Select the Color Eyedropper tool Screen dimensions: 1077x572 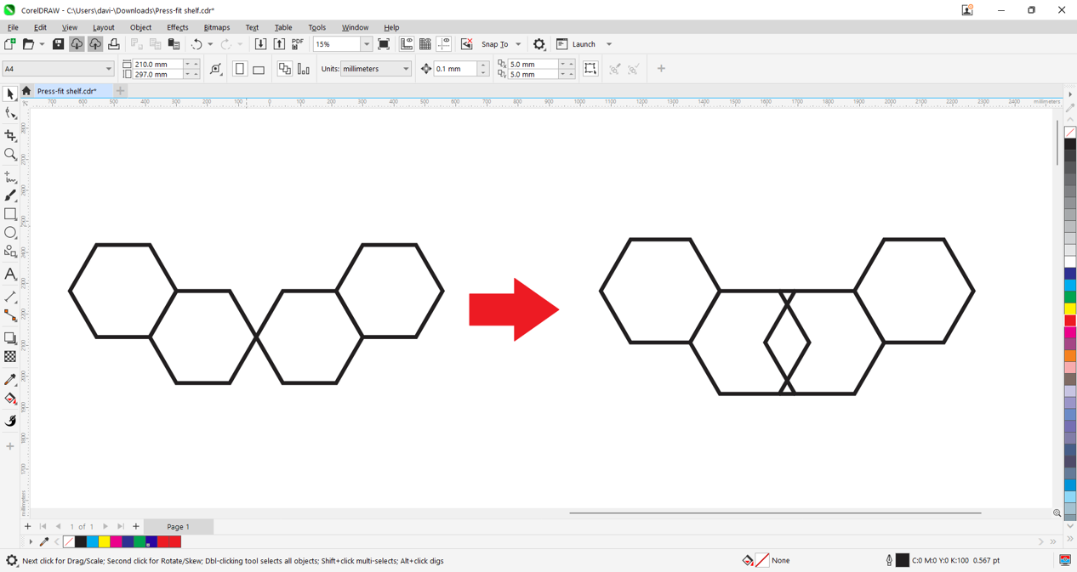coord(10,380)
